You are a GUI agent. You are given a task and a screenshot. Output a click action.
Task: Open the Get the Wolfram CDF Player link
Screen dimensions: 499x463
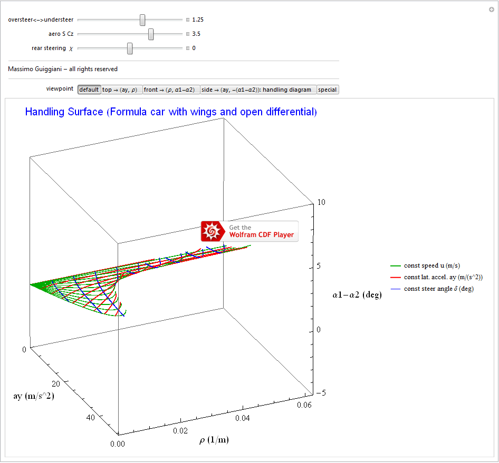click(250, 231)
